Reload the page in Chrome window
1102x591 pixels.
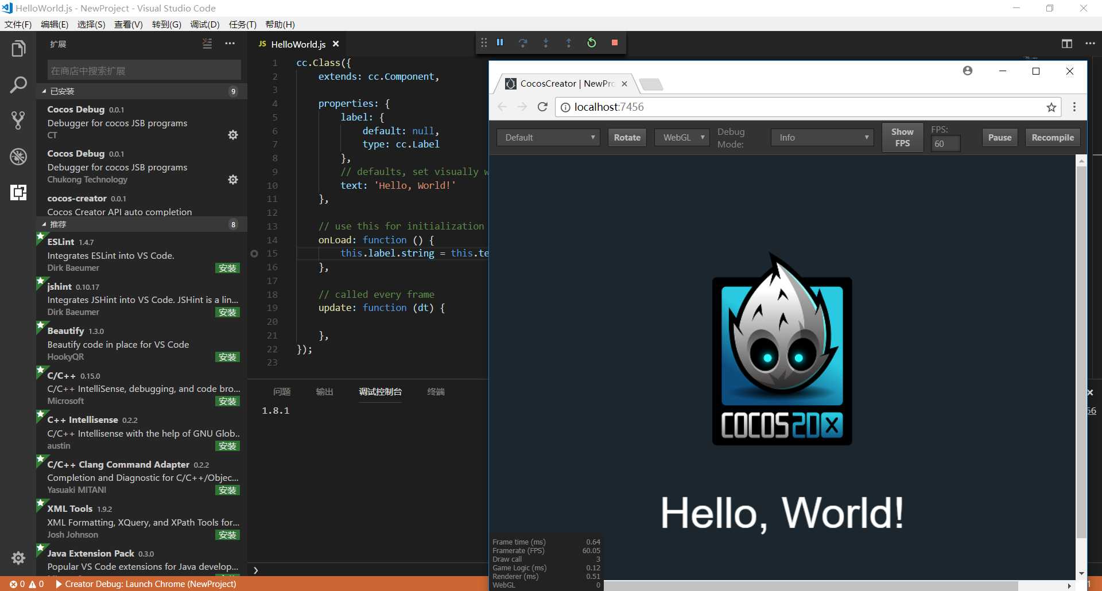click(x=542, y=107)
